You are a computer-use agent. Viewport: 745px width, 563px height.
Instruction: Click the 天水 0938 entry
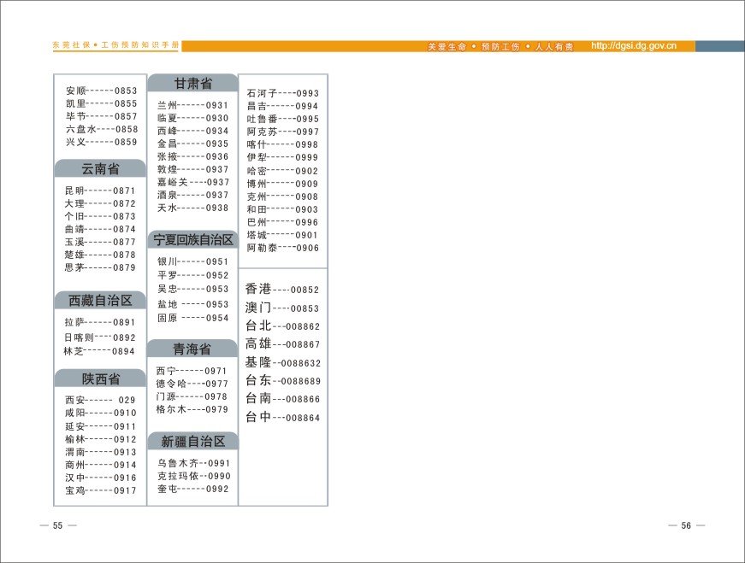(x=193, y=208)
